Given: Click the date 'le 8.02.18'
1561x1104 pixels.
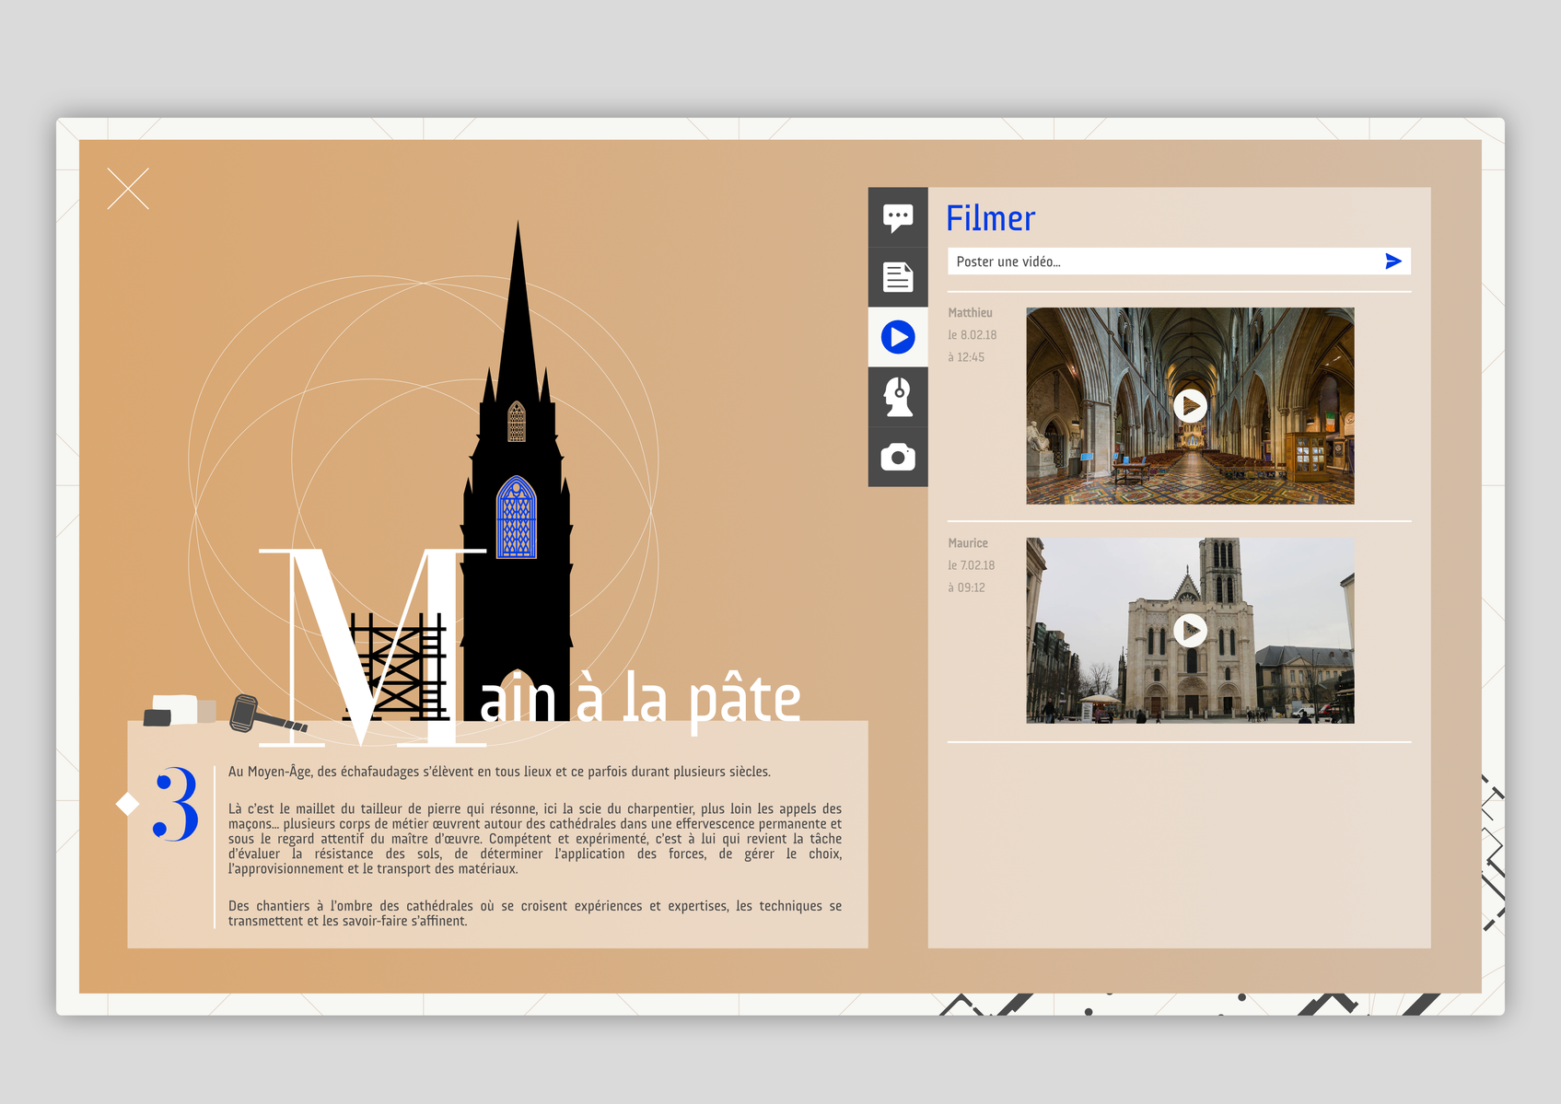Looking at the screenshot, I should pyautogui.click(x=973, y=335).
